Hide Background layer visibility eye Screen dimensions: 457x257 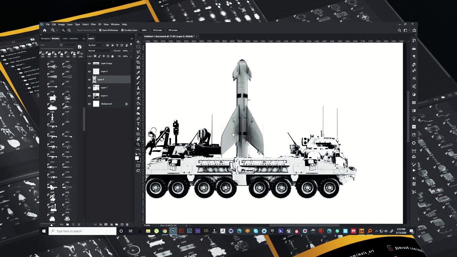(89, 104)
